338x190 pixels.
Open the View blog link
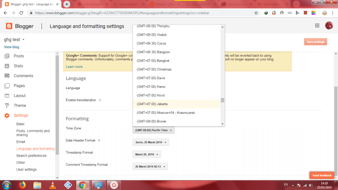[x=12, y=47]
